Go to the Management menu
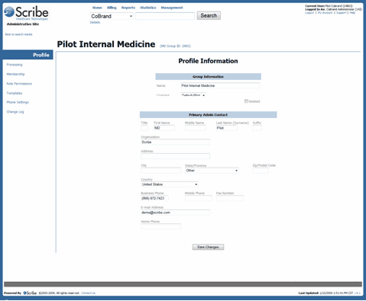366x301 pixels. click(x=172, y=8)
